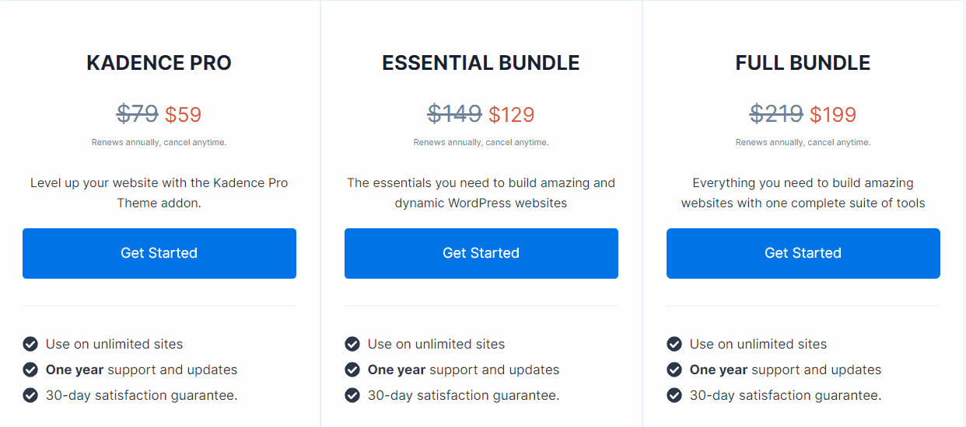
Task: Choose Get Started for the Full Bundle
Action: 803,253
